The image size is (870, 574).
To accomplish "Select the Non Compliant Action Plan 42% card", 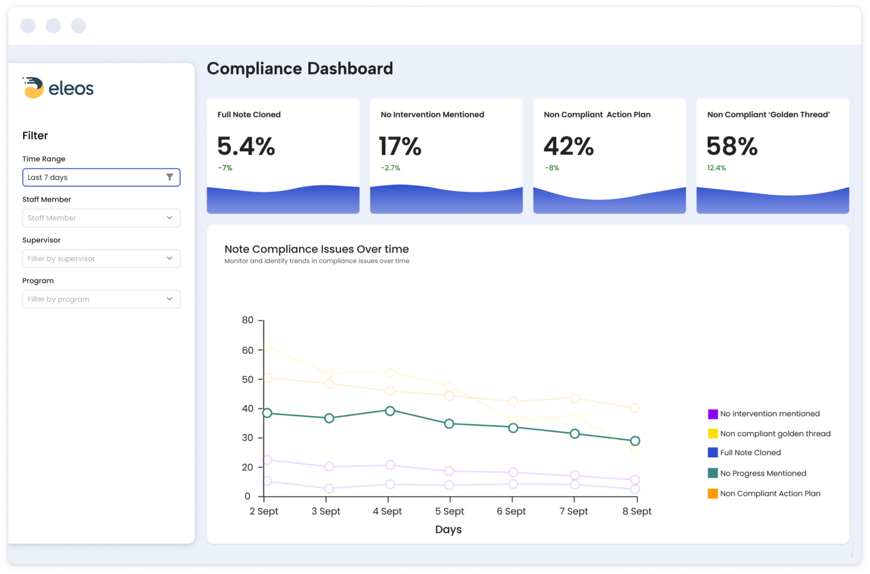I will point(609,156).
